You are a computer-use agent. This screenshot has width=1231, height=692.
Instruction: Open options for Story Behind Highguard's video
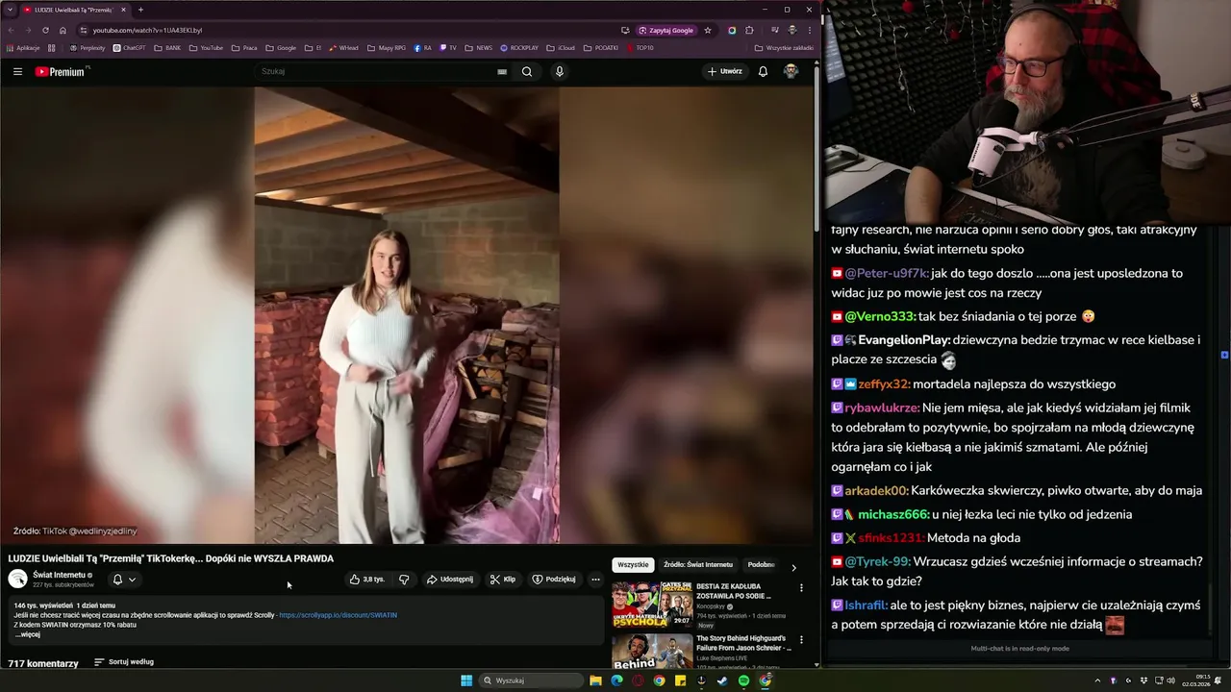pyautogui.click(x=801, y=640)
